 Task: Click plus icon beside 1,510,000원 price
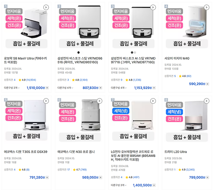[47, 88]
